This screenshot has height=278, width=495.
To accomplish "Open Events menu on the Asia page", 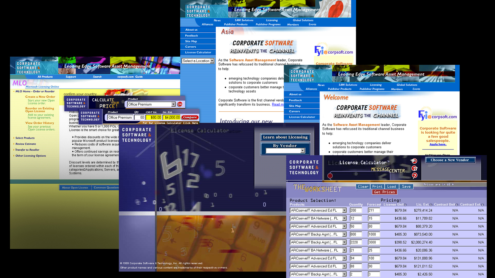I will (312, 25).
